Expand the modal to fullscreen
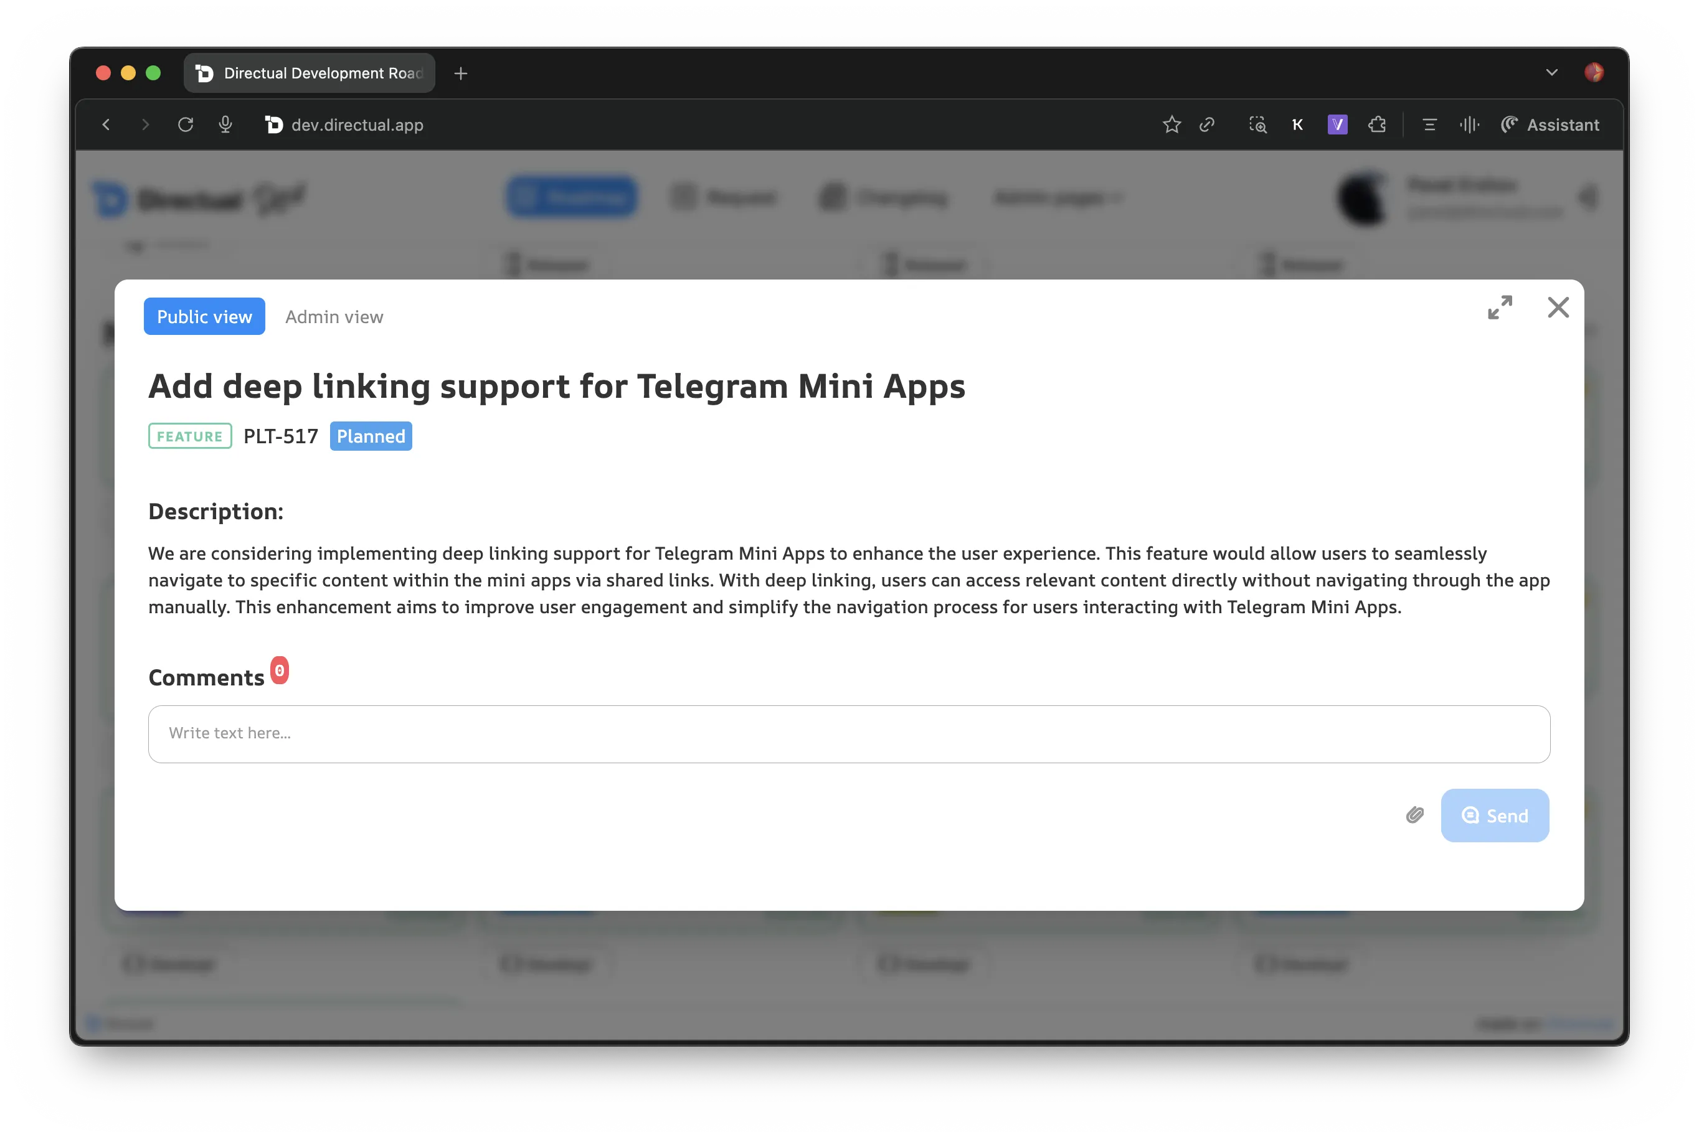Screen dimensions: 1699x1138 [x=1499, y=307]
